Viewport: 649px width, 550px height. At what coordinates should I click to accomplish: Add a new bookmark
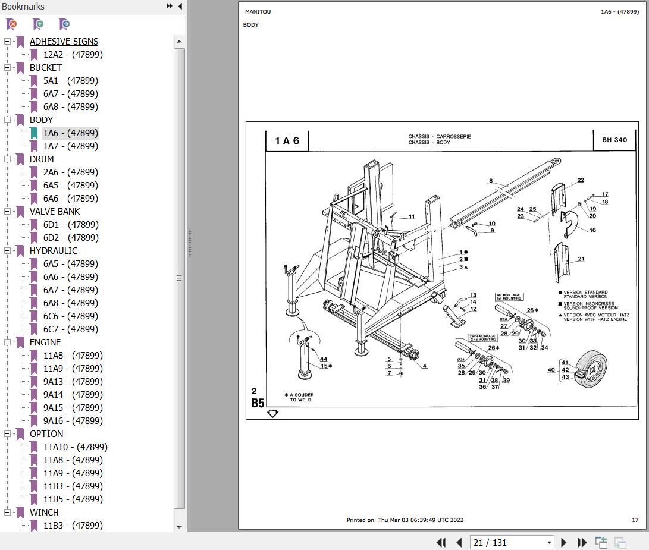pos(37,24)
